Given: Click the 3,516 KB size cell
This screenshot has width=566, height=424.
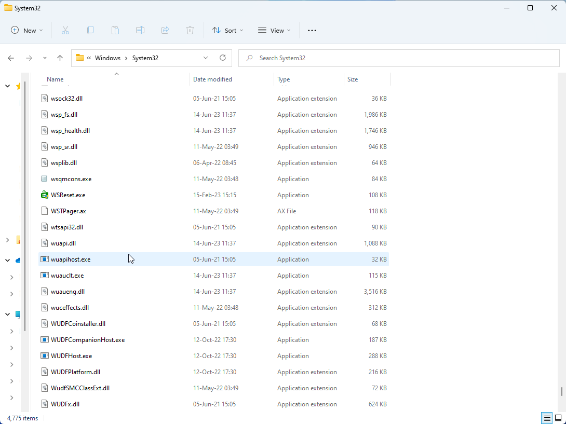Looking at the screenshot, I should pyautogui.click(x=375, y=292).
